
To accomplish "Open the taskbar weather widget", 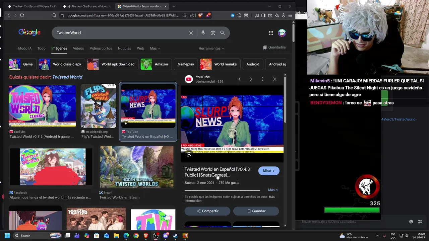I will point(354,236).
